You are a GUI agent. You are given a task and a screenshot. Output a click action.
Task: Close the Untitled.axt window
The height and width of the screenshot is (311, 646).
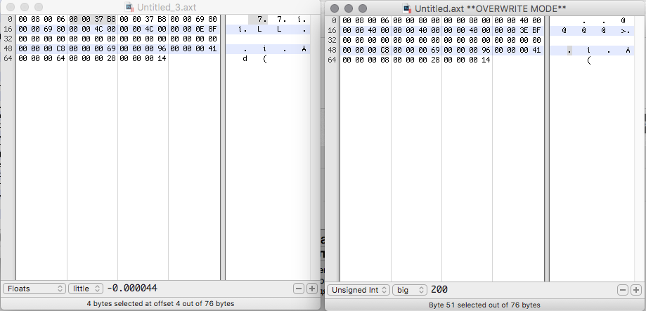335,8
